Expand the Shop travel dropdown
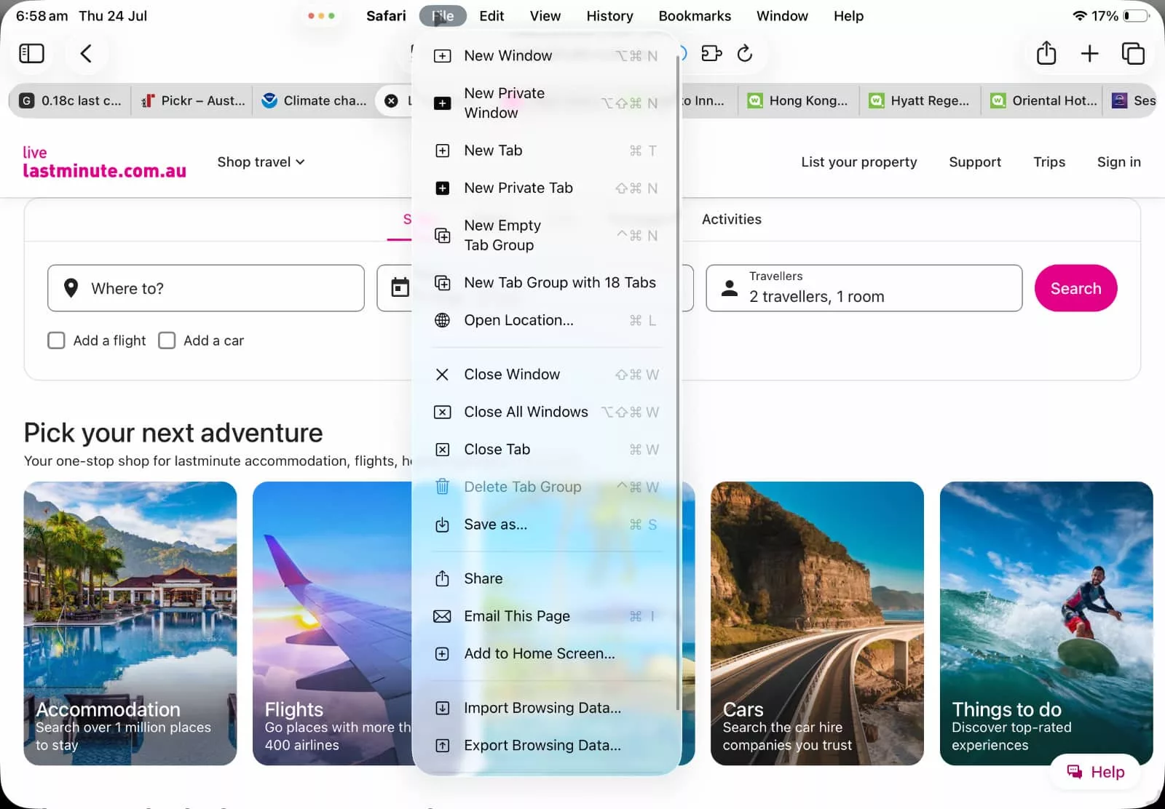 261,162
